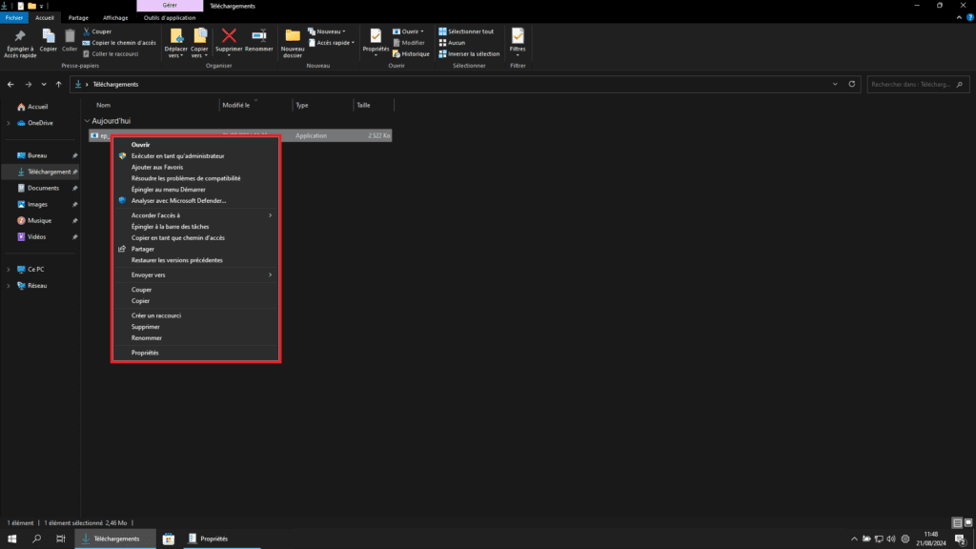The image size is (976, 549).
Task: Create a folder with Nouveau dossier icon
Action: tap(293, 40)
